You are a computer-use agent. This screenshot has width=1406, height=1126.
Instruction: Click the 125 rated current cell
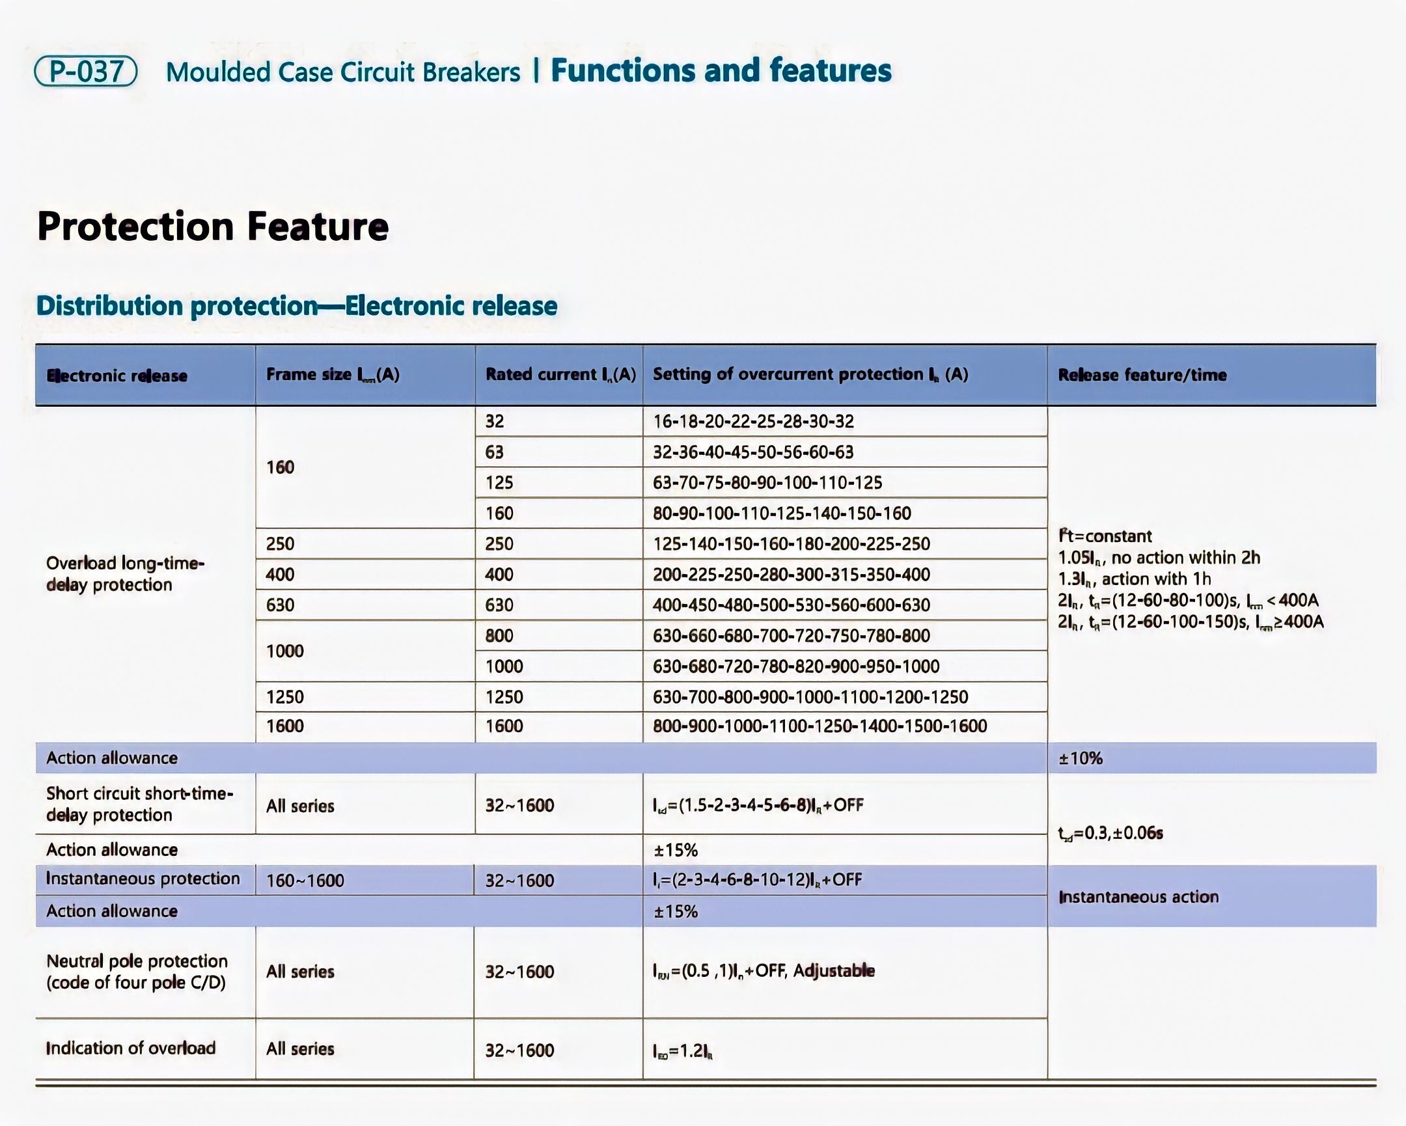499,482
